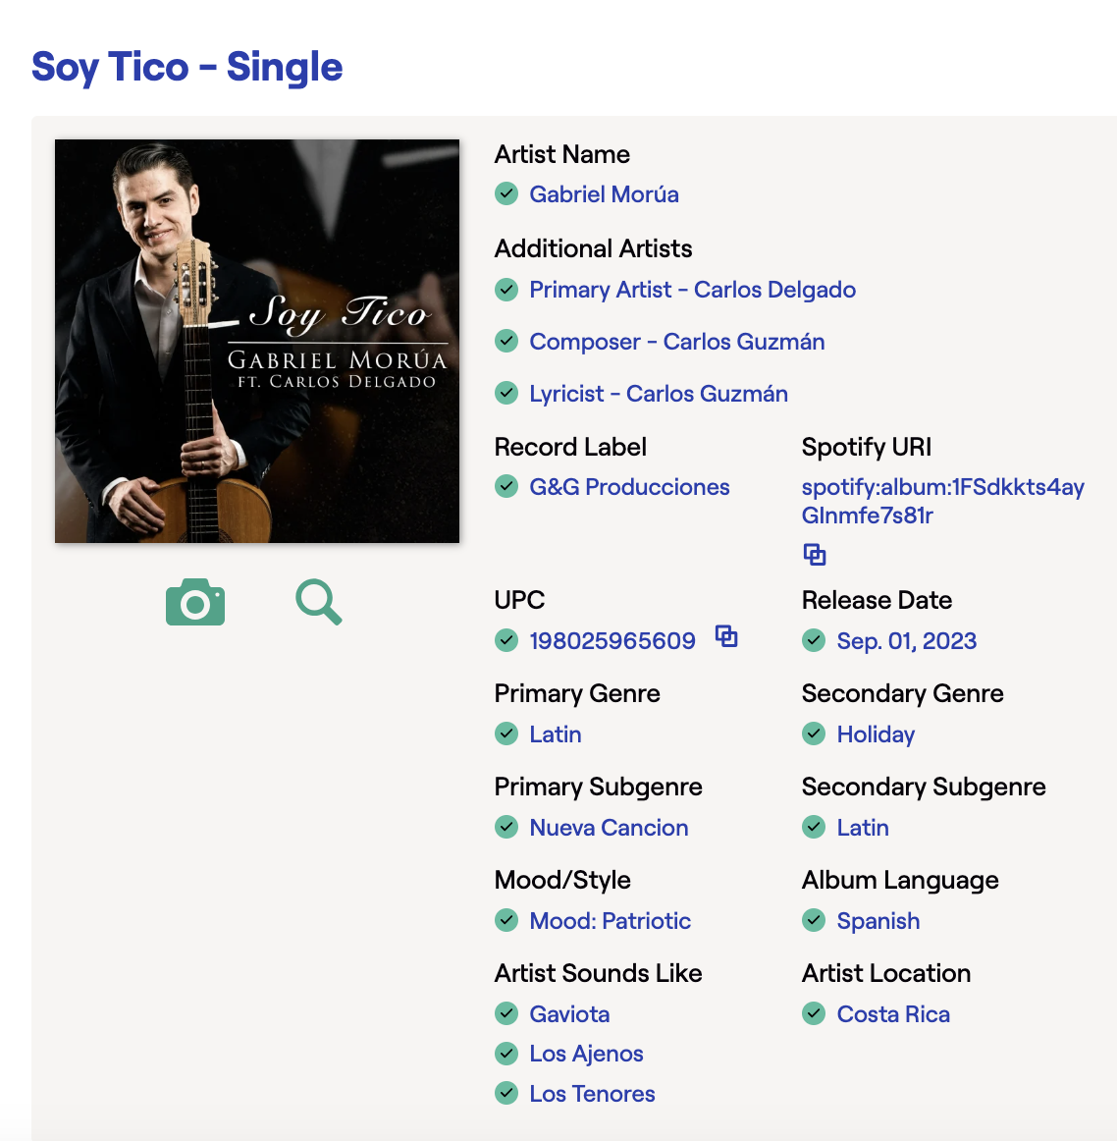The height and width of the screenshot is (1141, 1117).
Task: Click the checkmark beside Holiday genre
Action: (814, 733)
